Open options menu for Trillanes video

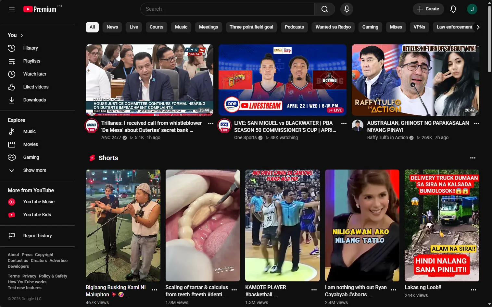click(x=211, y=124)
